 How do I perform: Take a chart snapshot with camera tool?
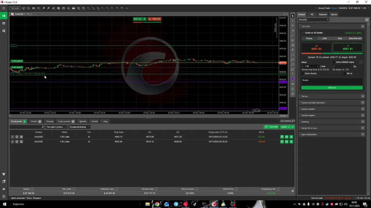click(x=292, y=84)
